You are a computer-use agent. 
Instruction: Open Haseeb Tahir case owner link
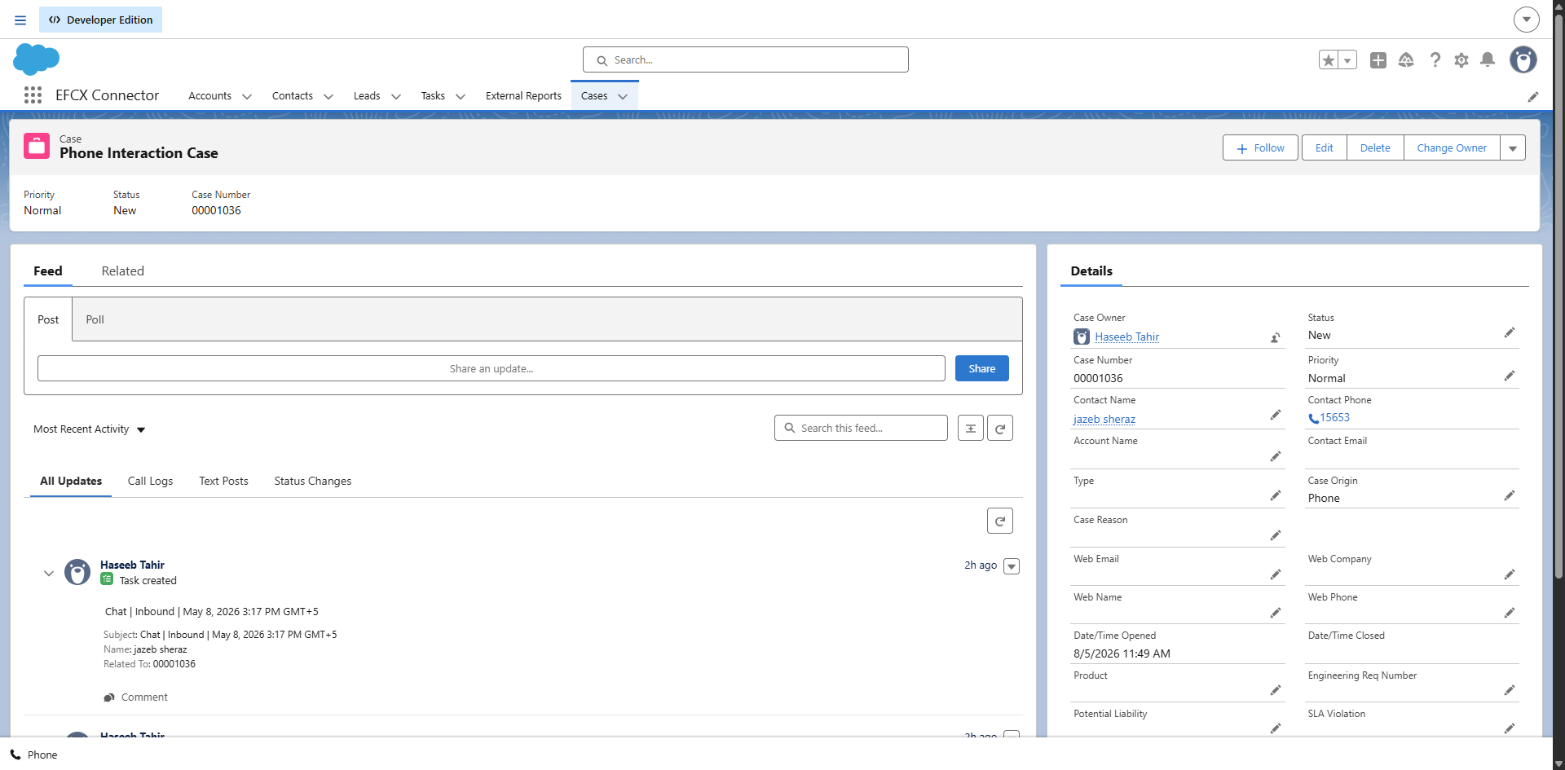point(1126,337)
